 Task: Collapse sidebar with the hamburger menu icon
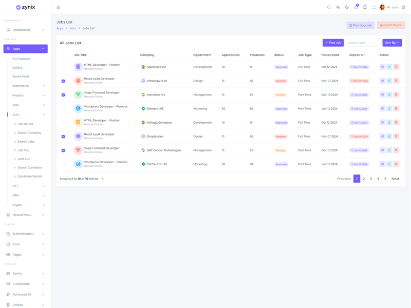tap(58, 7)
